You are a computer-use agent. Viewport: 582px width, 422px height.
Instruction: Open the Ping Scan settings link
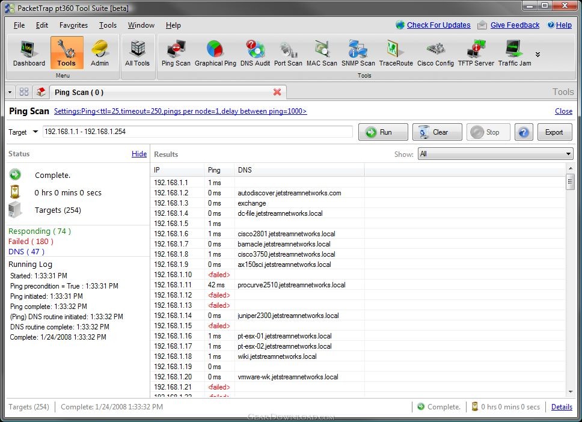[x=180, y=111]
